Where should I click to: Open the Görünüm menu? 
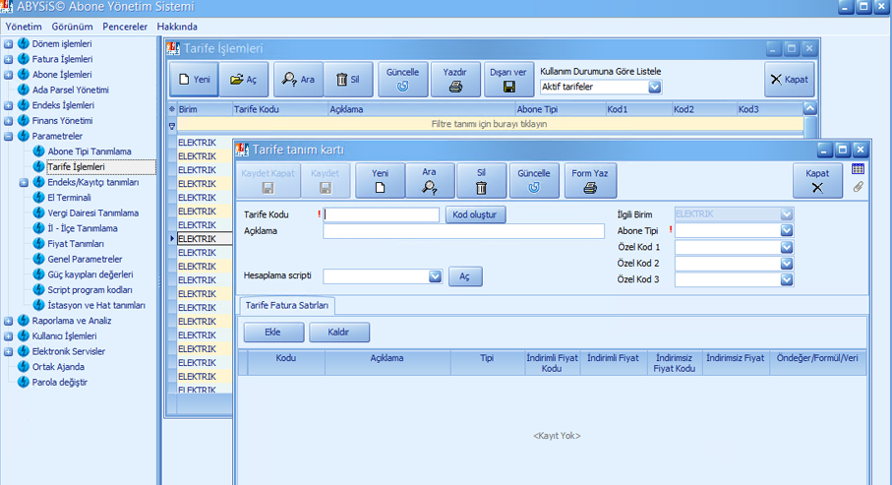[72, 27]
